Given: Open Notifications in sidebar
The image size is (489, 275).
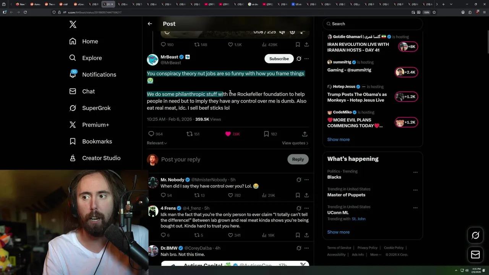Looking at the screenshot, I should click(93, 74).
